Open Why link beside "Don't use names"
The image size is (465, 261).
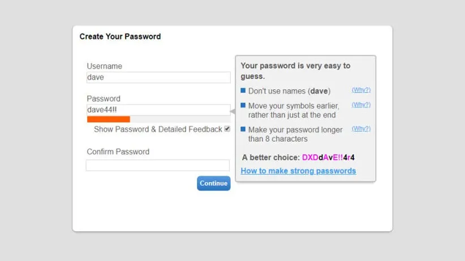[361, 90]
